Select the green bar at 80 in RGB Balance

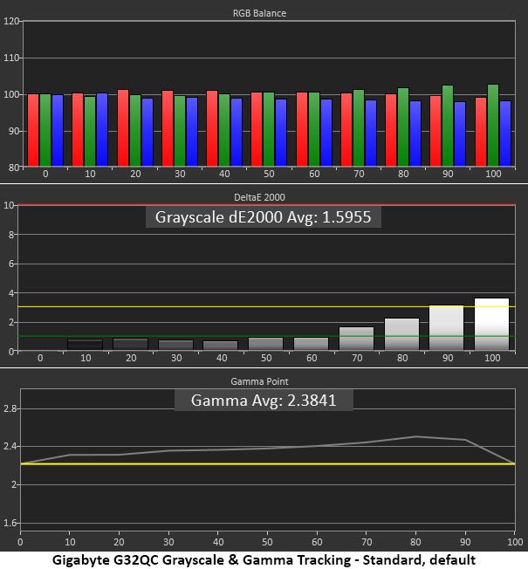point(403,127)
